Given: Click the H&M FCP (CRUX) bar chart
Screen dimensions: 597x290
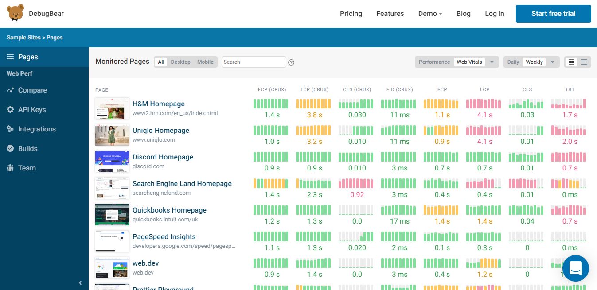Looking at the screenshot, I should click(271, 104).
